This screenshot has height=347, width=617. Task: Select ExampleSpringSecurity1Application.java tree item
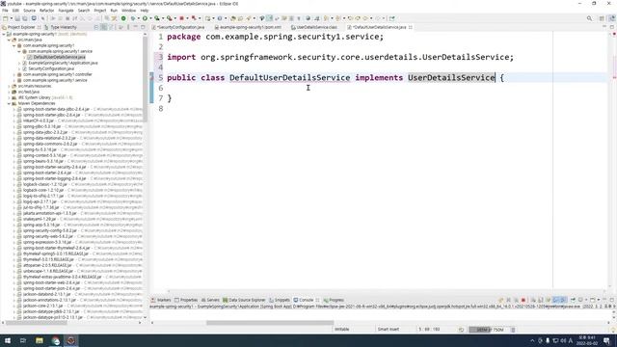coord(63,63)
